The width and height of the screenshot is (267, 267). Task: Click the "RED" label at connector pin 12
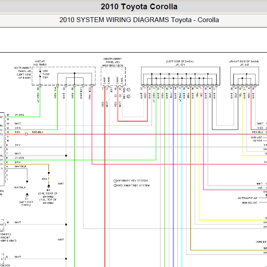18,132
